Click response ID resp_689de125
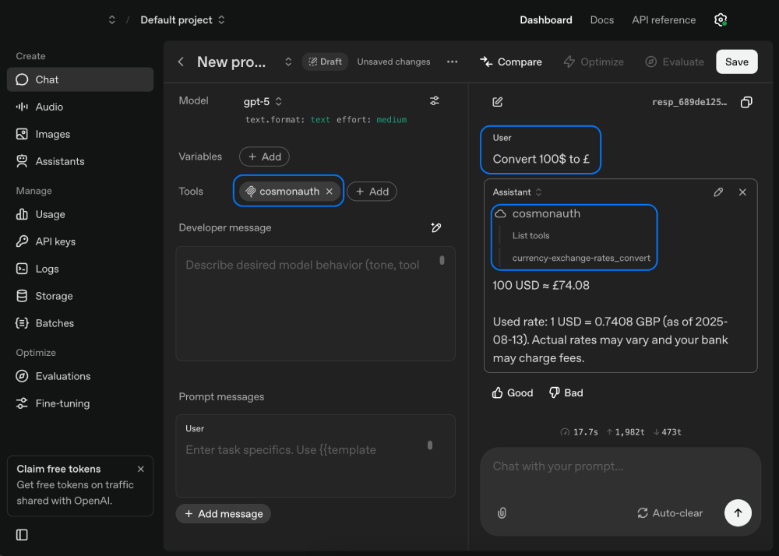Screen dimensions: 779x556 point(689,102)
